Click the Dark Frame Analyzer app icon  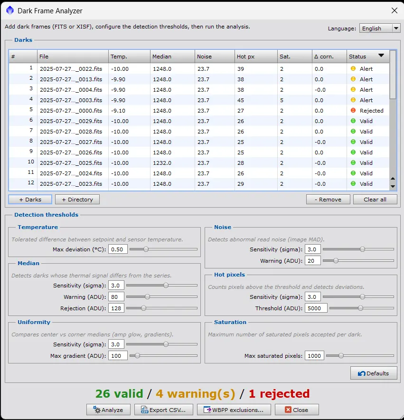[x=10, y=10]
